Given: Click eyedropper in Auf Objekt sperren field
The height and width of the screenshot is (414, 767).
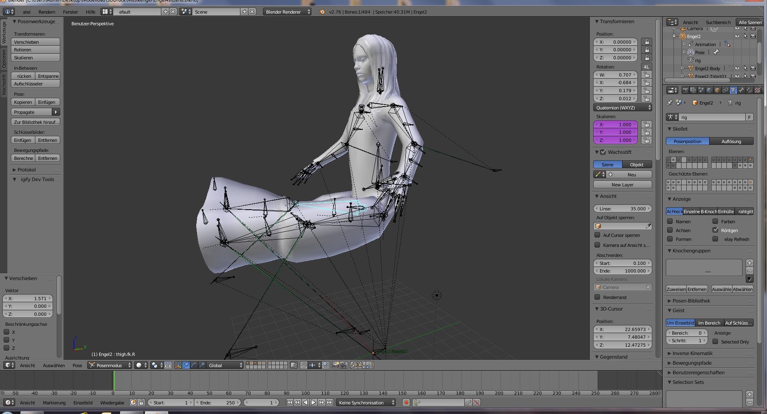Looking at the screenshot, I should click(648, 226).
